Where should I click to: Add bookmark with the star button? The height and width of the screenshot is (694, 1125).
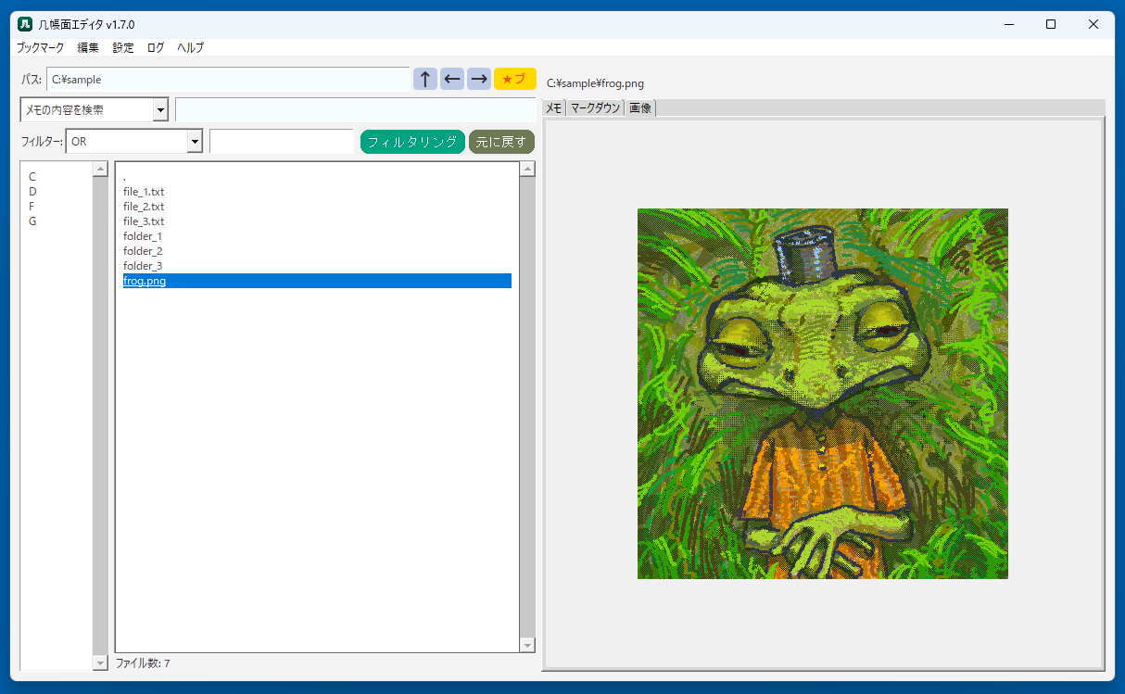[514, 79]
